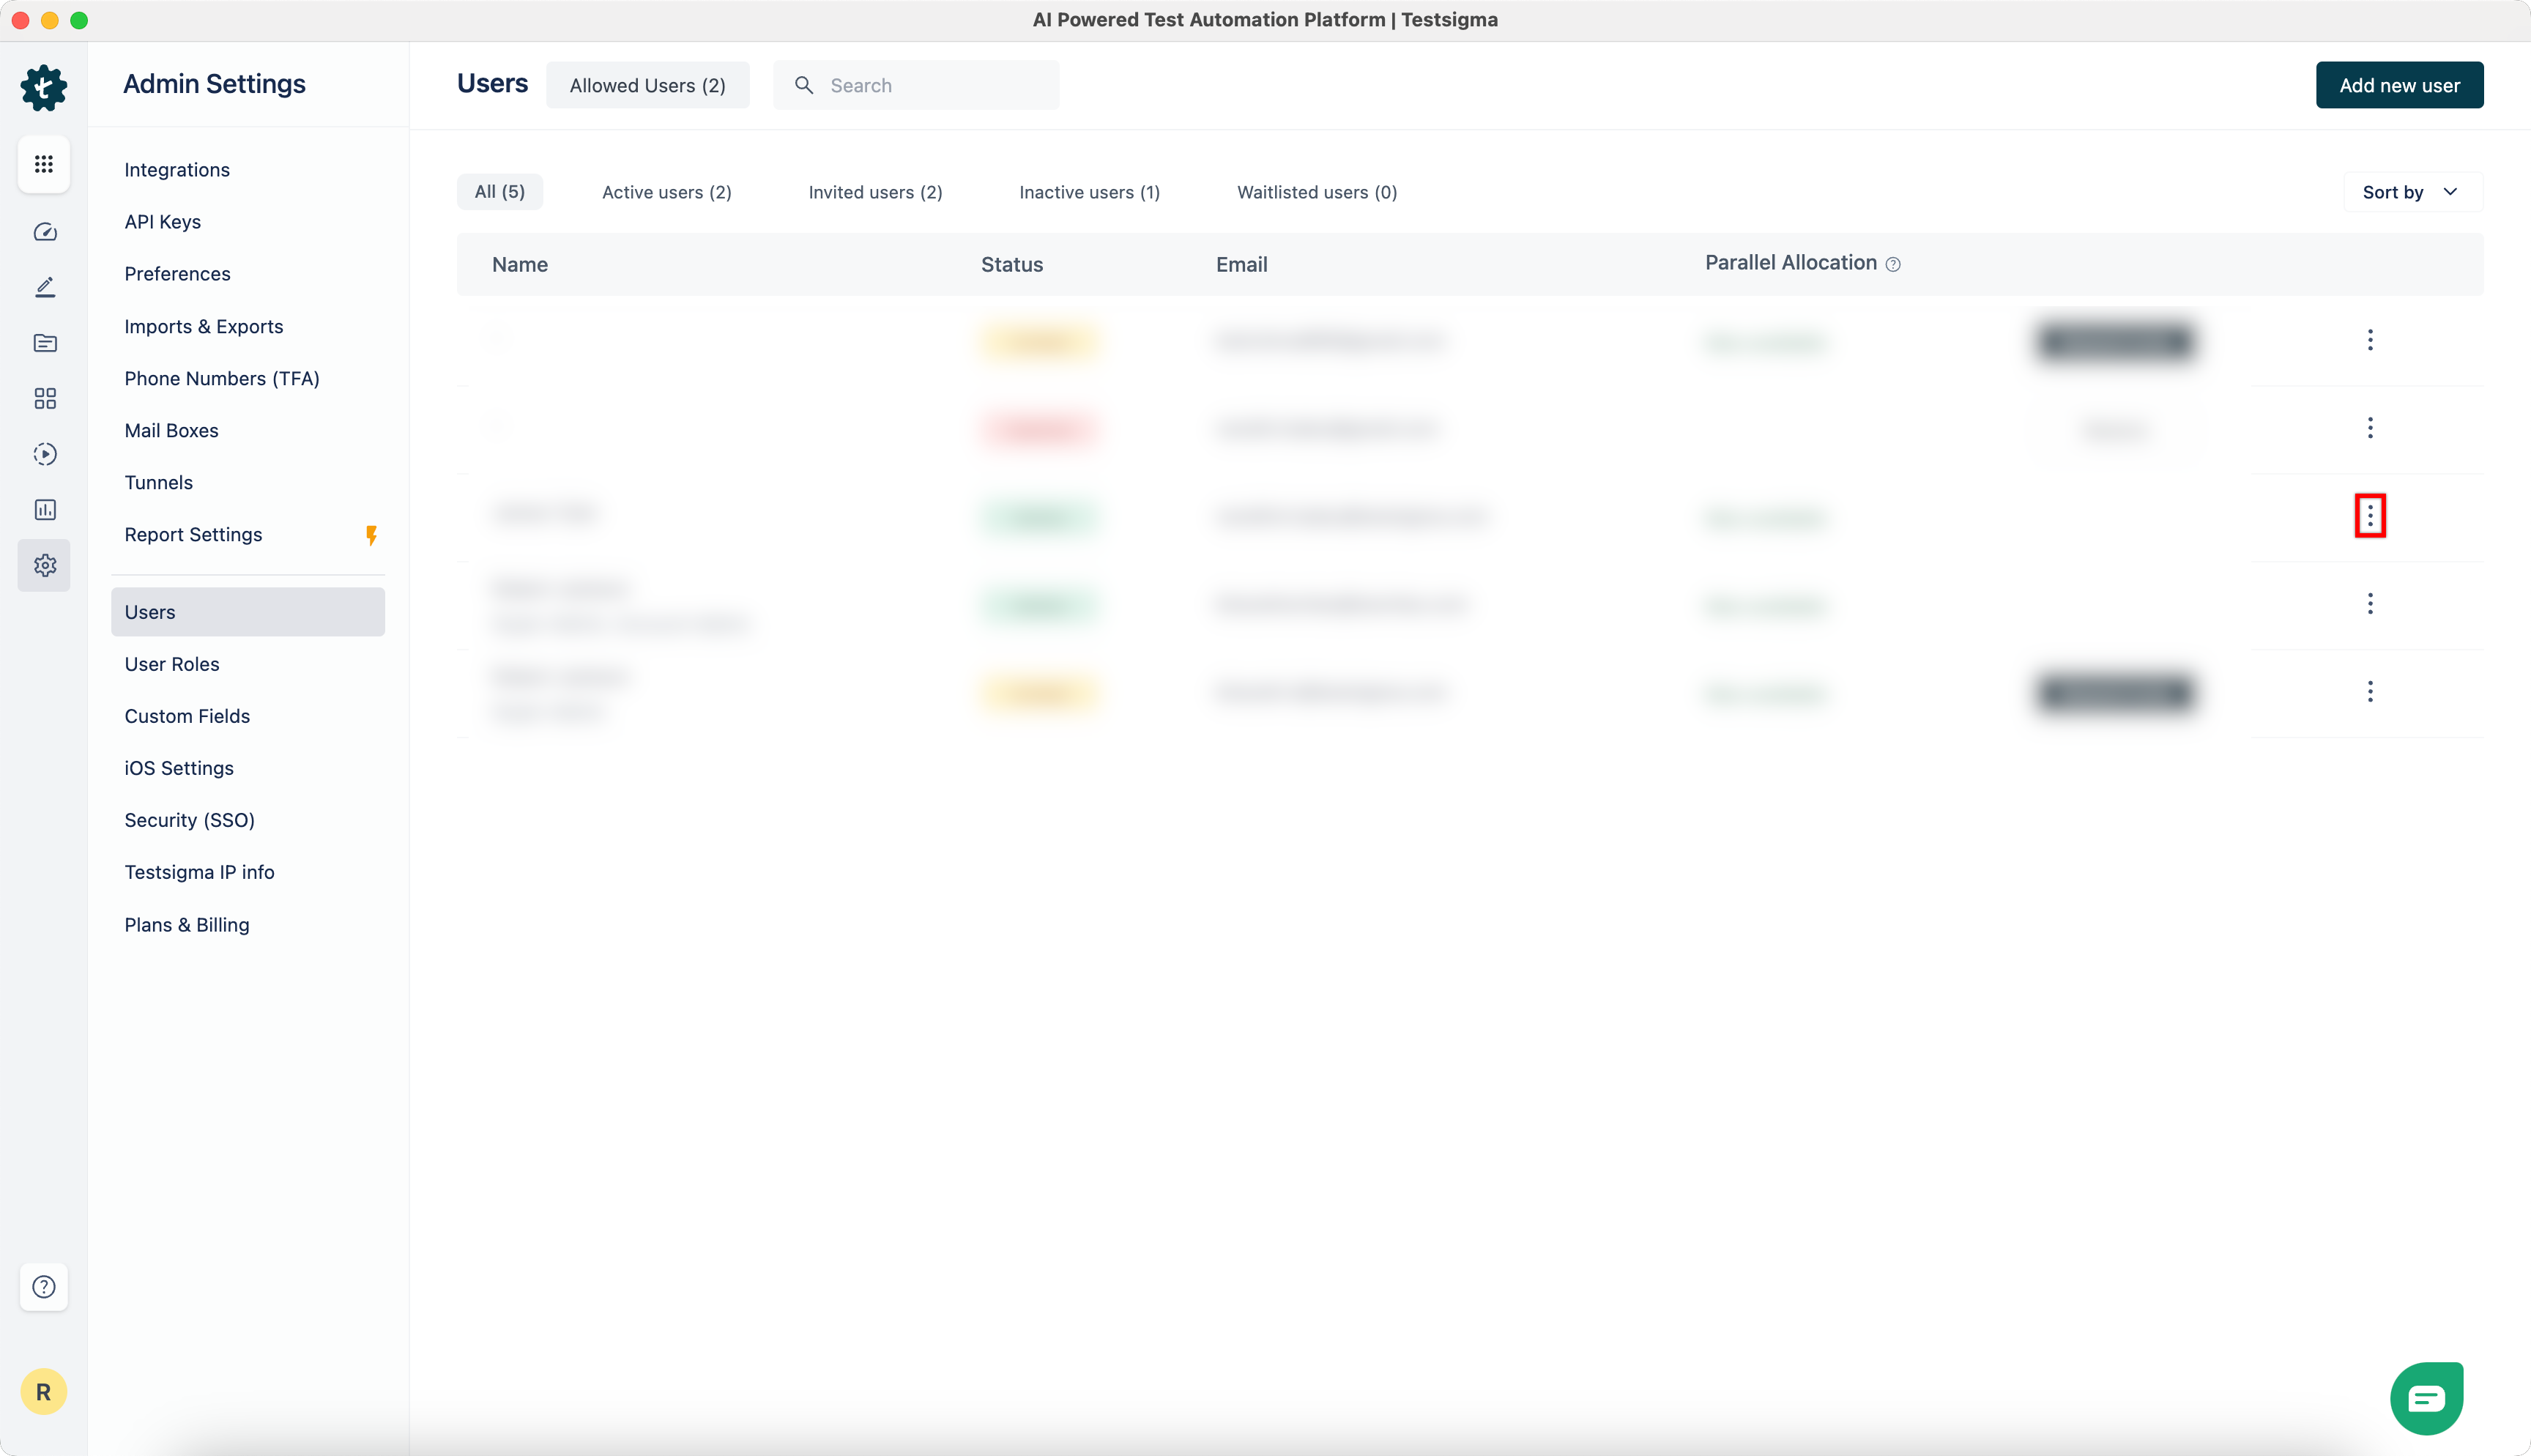
Task: Open the Mail Boxes settings
Action: [x=172, y=431]
